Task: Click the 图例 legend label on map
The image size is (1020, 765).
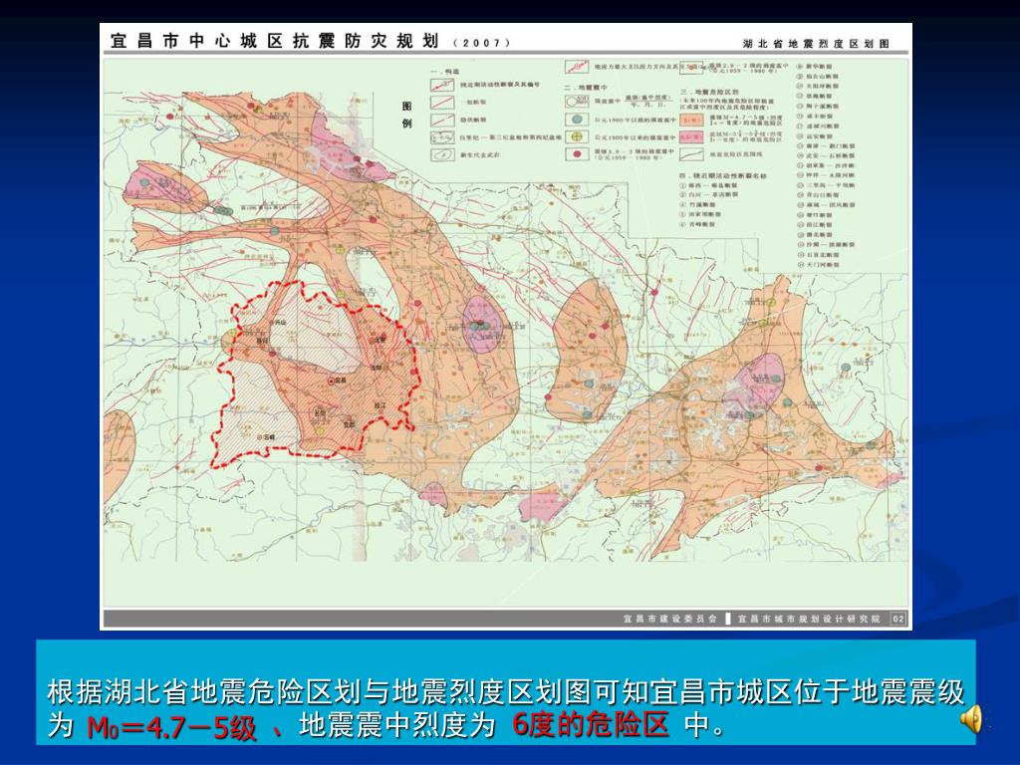Action: click(x=407, y=114)
